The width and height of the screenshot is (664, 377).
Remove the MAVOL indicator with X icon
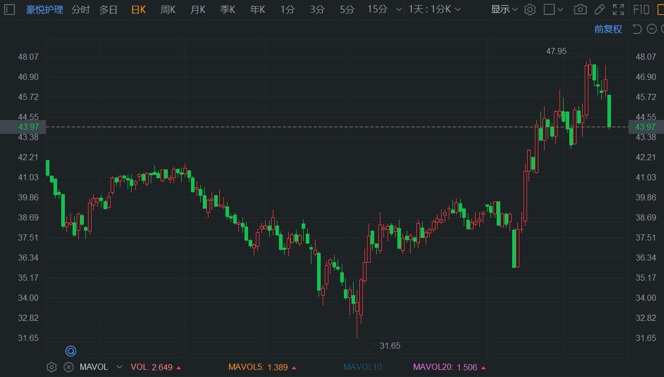[x=68, y=367]
